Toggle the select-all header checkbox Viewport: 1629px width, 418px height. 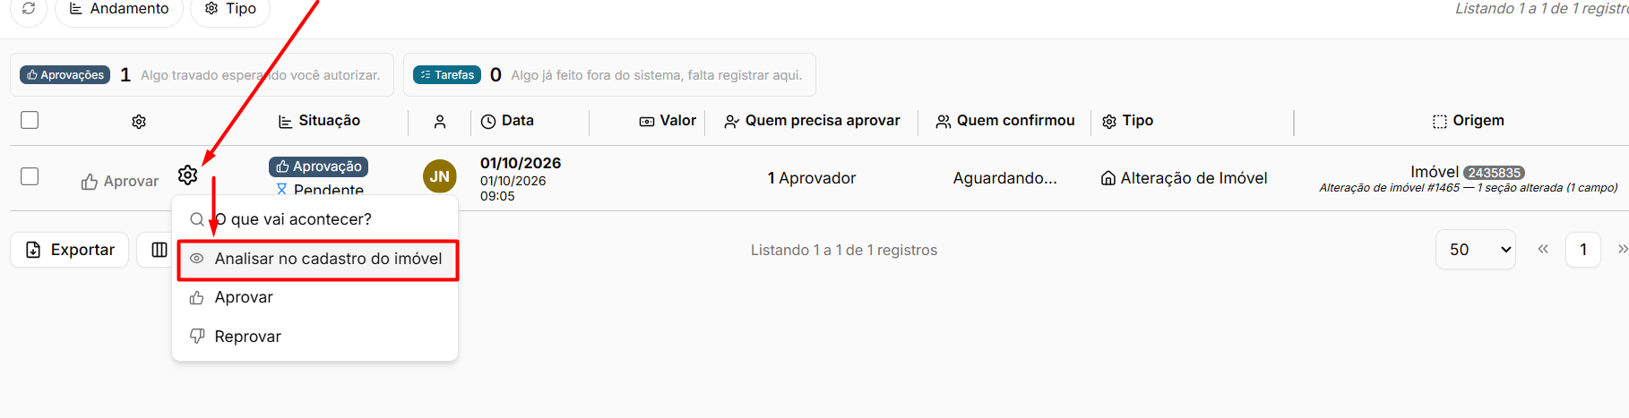pos(30,120)
